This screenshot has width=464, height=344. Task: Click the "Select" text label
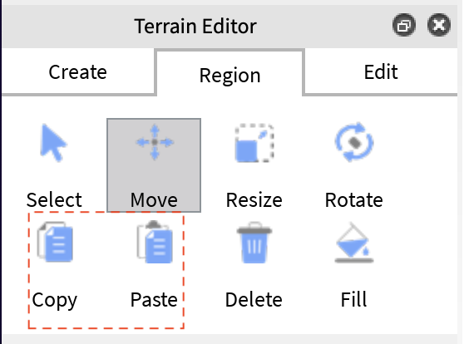[54, 200]
